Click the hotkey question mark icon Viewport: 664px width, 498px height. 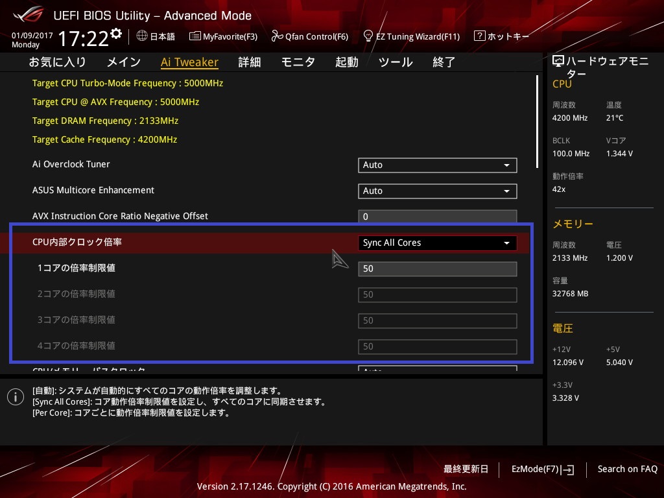pos(479,36)
